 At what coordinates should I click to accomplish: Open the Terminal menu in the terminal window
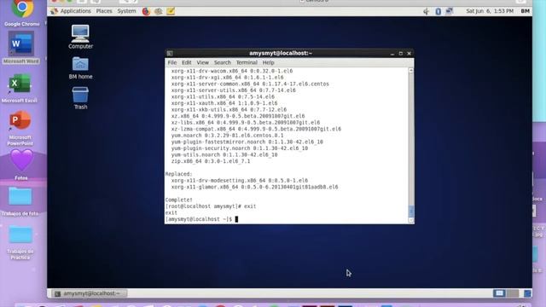click(247, 62)
